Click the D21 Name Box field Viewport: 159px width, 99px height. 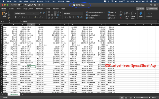5,22
